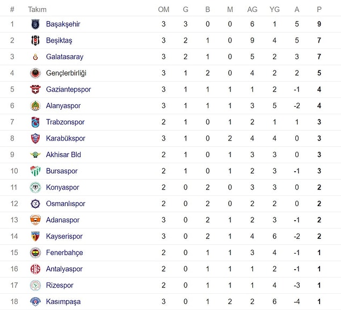Image resolution: width=341 pixels, height=310 pixels.
Task: Select the Gençlerbirliği team name
Action: coord(66,73)
